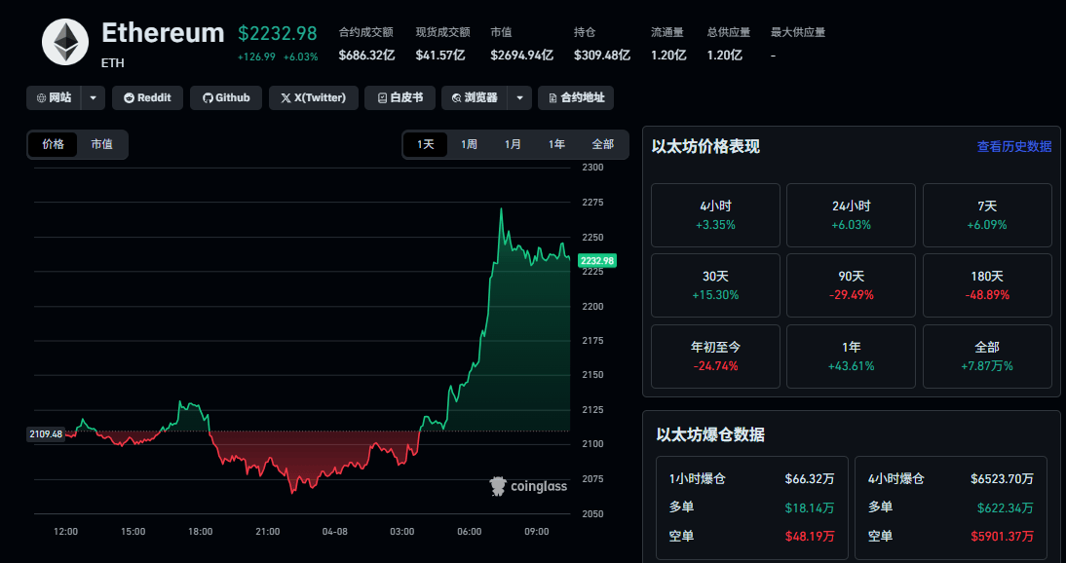Viewport: 1066px width, 563px height.
Task: Expand the dropdown arrow beside 浏览器
Action: tap(520, 97)
